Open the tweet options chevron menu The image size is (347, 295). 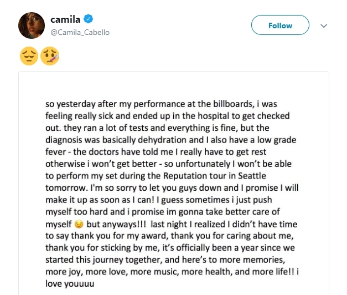[324, 26]
